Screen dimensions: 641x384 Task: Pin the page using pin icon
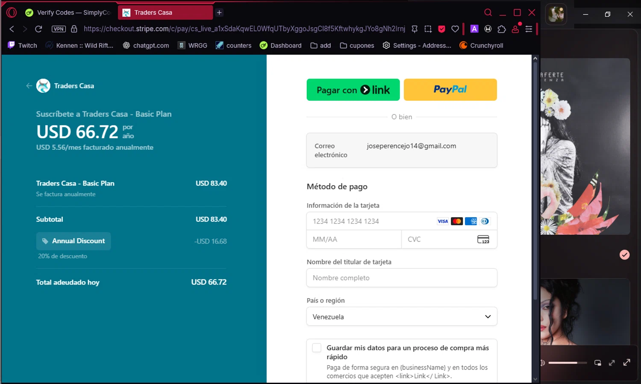point(415,29)
